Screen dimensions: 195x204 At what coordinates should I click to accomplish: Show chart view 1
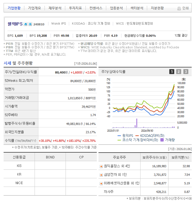[172, 72]
